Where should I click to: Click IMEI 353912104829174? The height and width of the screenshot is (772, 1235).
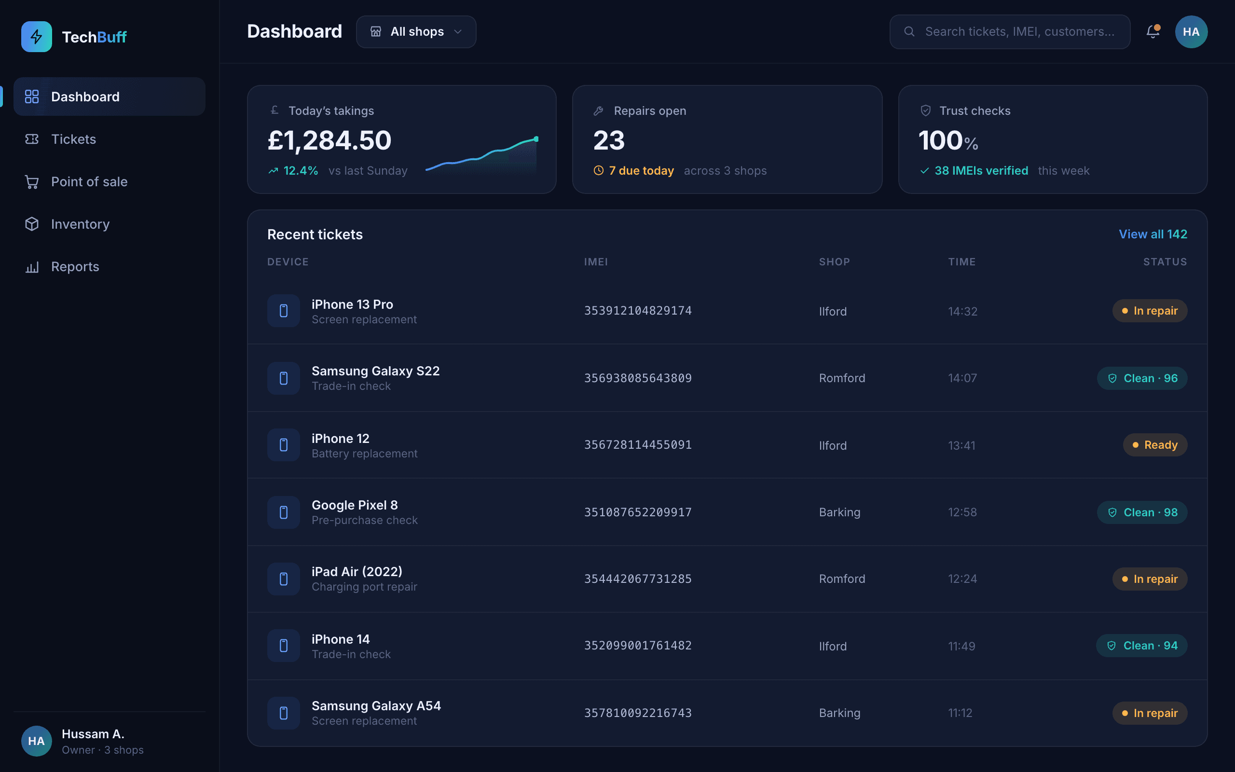(637, 310)
